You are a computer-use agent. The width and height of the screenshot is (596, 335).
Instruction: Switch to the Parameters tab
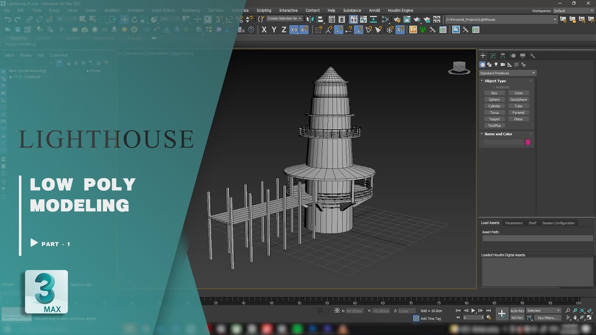pyautogui.click(x=514, y=223)
